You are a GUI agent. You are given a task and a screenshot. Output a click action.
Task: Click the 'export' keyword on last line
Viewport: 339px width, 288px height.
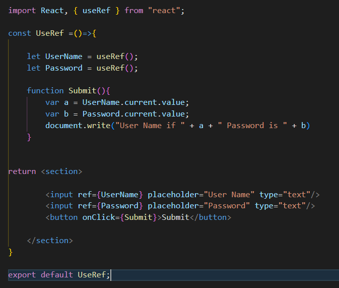click(x=22, y=275)
